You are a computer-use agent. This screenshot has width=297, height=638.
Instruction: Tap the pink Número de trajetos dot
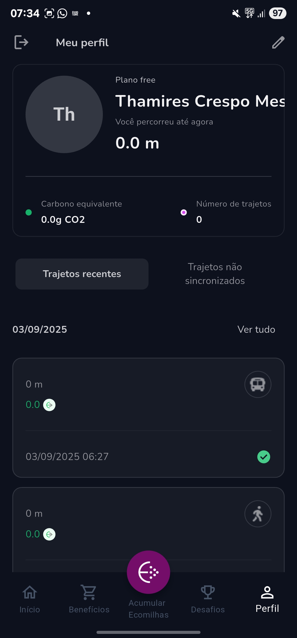(184, 212)
